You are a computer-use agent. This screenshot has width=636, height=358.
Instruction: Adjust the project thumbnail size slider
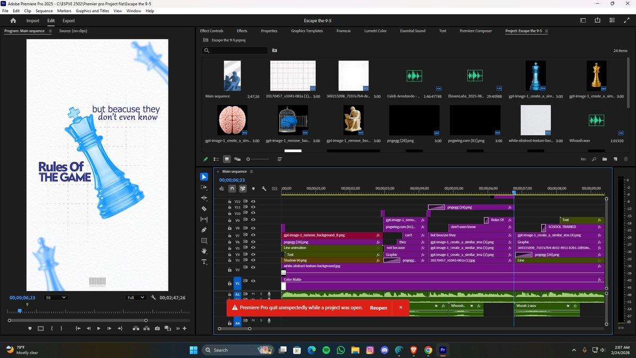click(x=258, y=159)
